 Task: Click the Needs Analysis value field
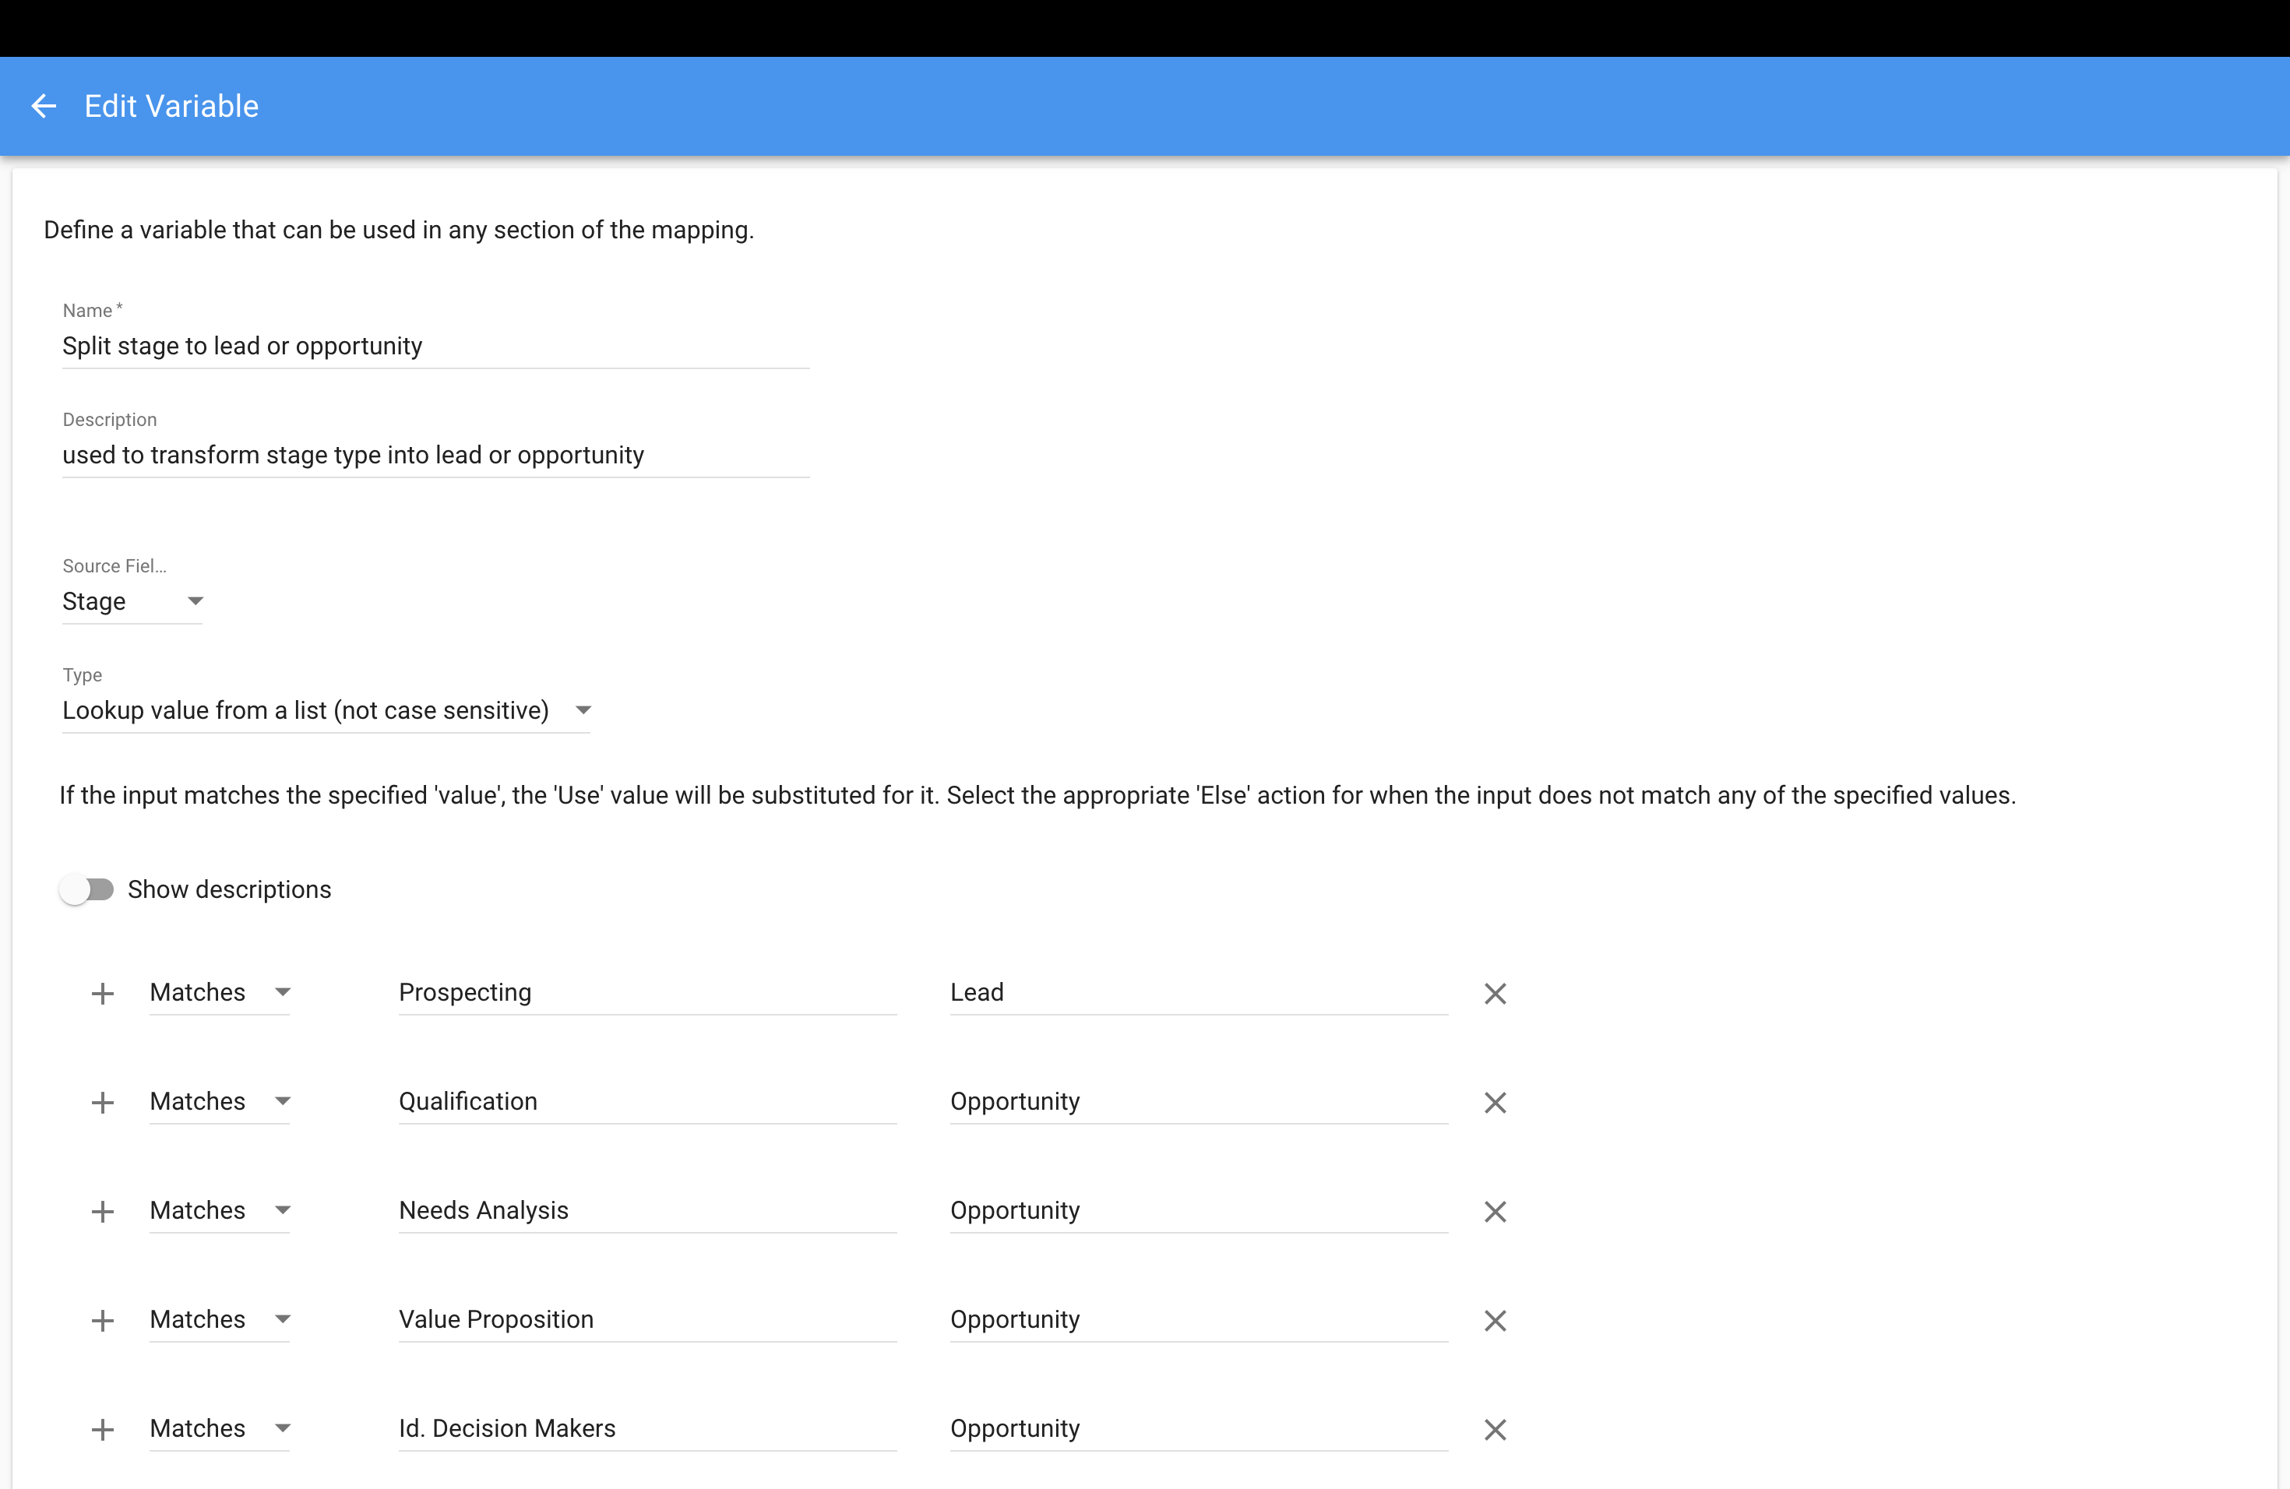tap(646, 1210)
